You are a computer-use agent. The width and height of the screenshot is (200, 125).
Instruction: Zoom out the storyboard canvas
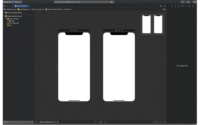pos(96,122)
